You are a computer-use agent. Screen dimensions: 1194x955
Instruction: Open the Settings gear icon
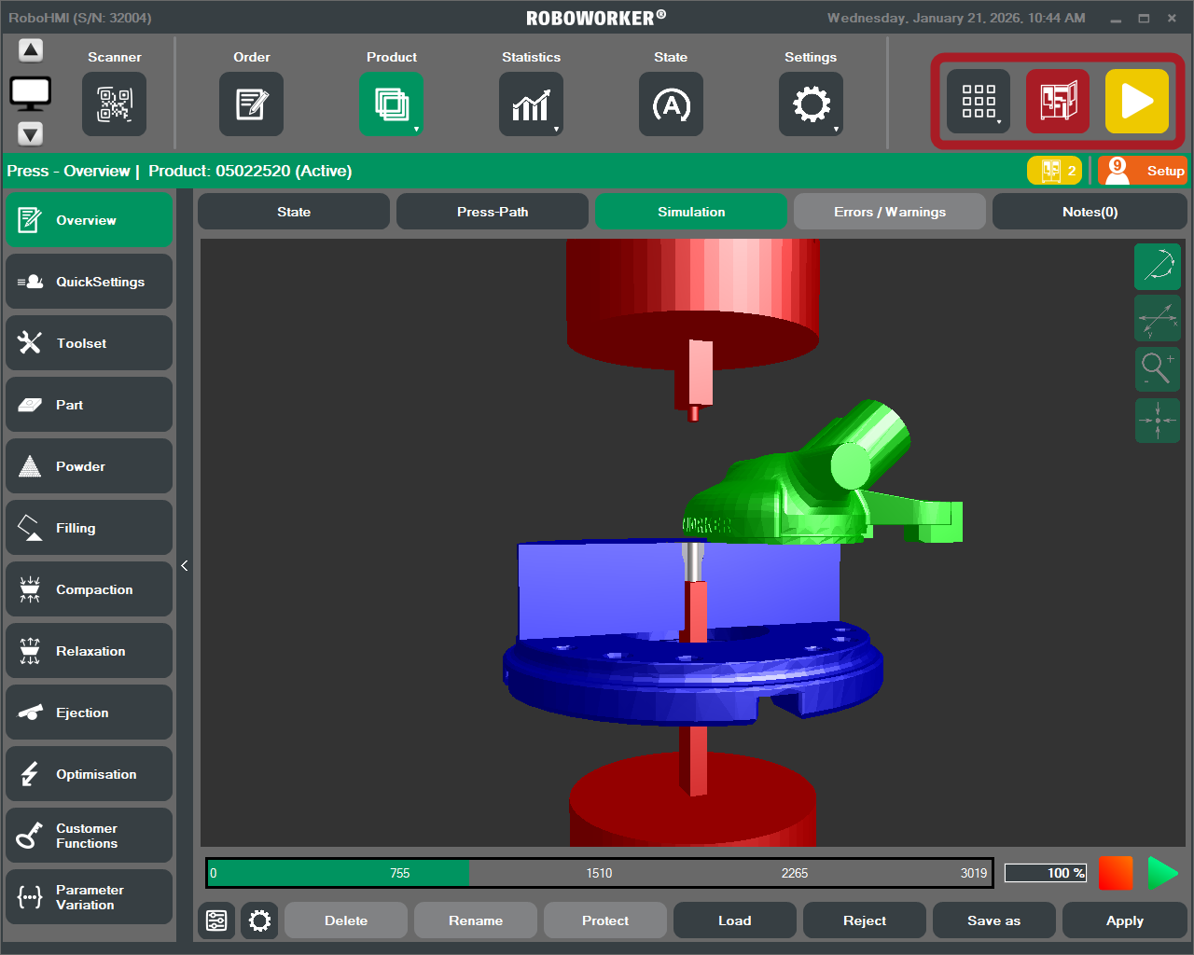811,104
